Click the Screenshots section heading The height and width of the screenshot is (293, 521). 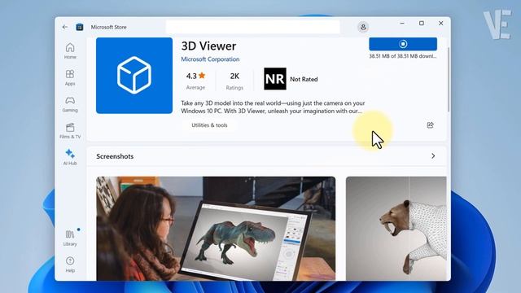(x=115, y=156)
